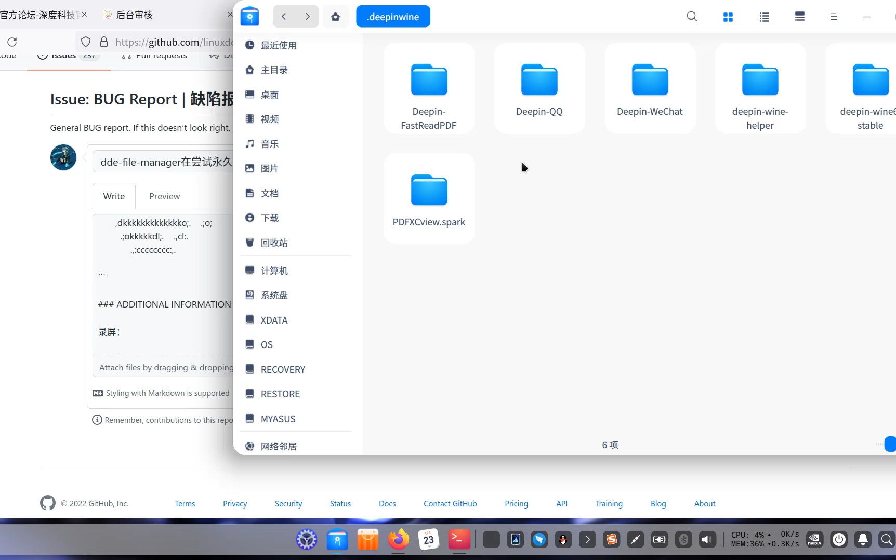Click the home icon in the navigation bar
Image resolution: width=896 pixels, height=560 pixels.
click(335, 16)
